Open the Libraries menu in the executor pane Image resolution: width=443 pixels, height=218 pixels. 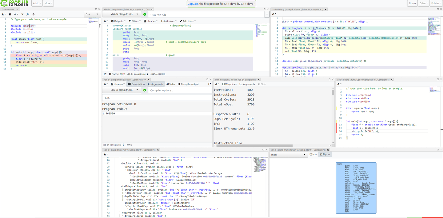[118, 84]
